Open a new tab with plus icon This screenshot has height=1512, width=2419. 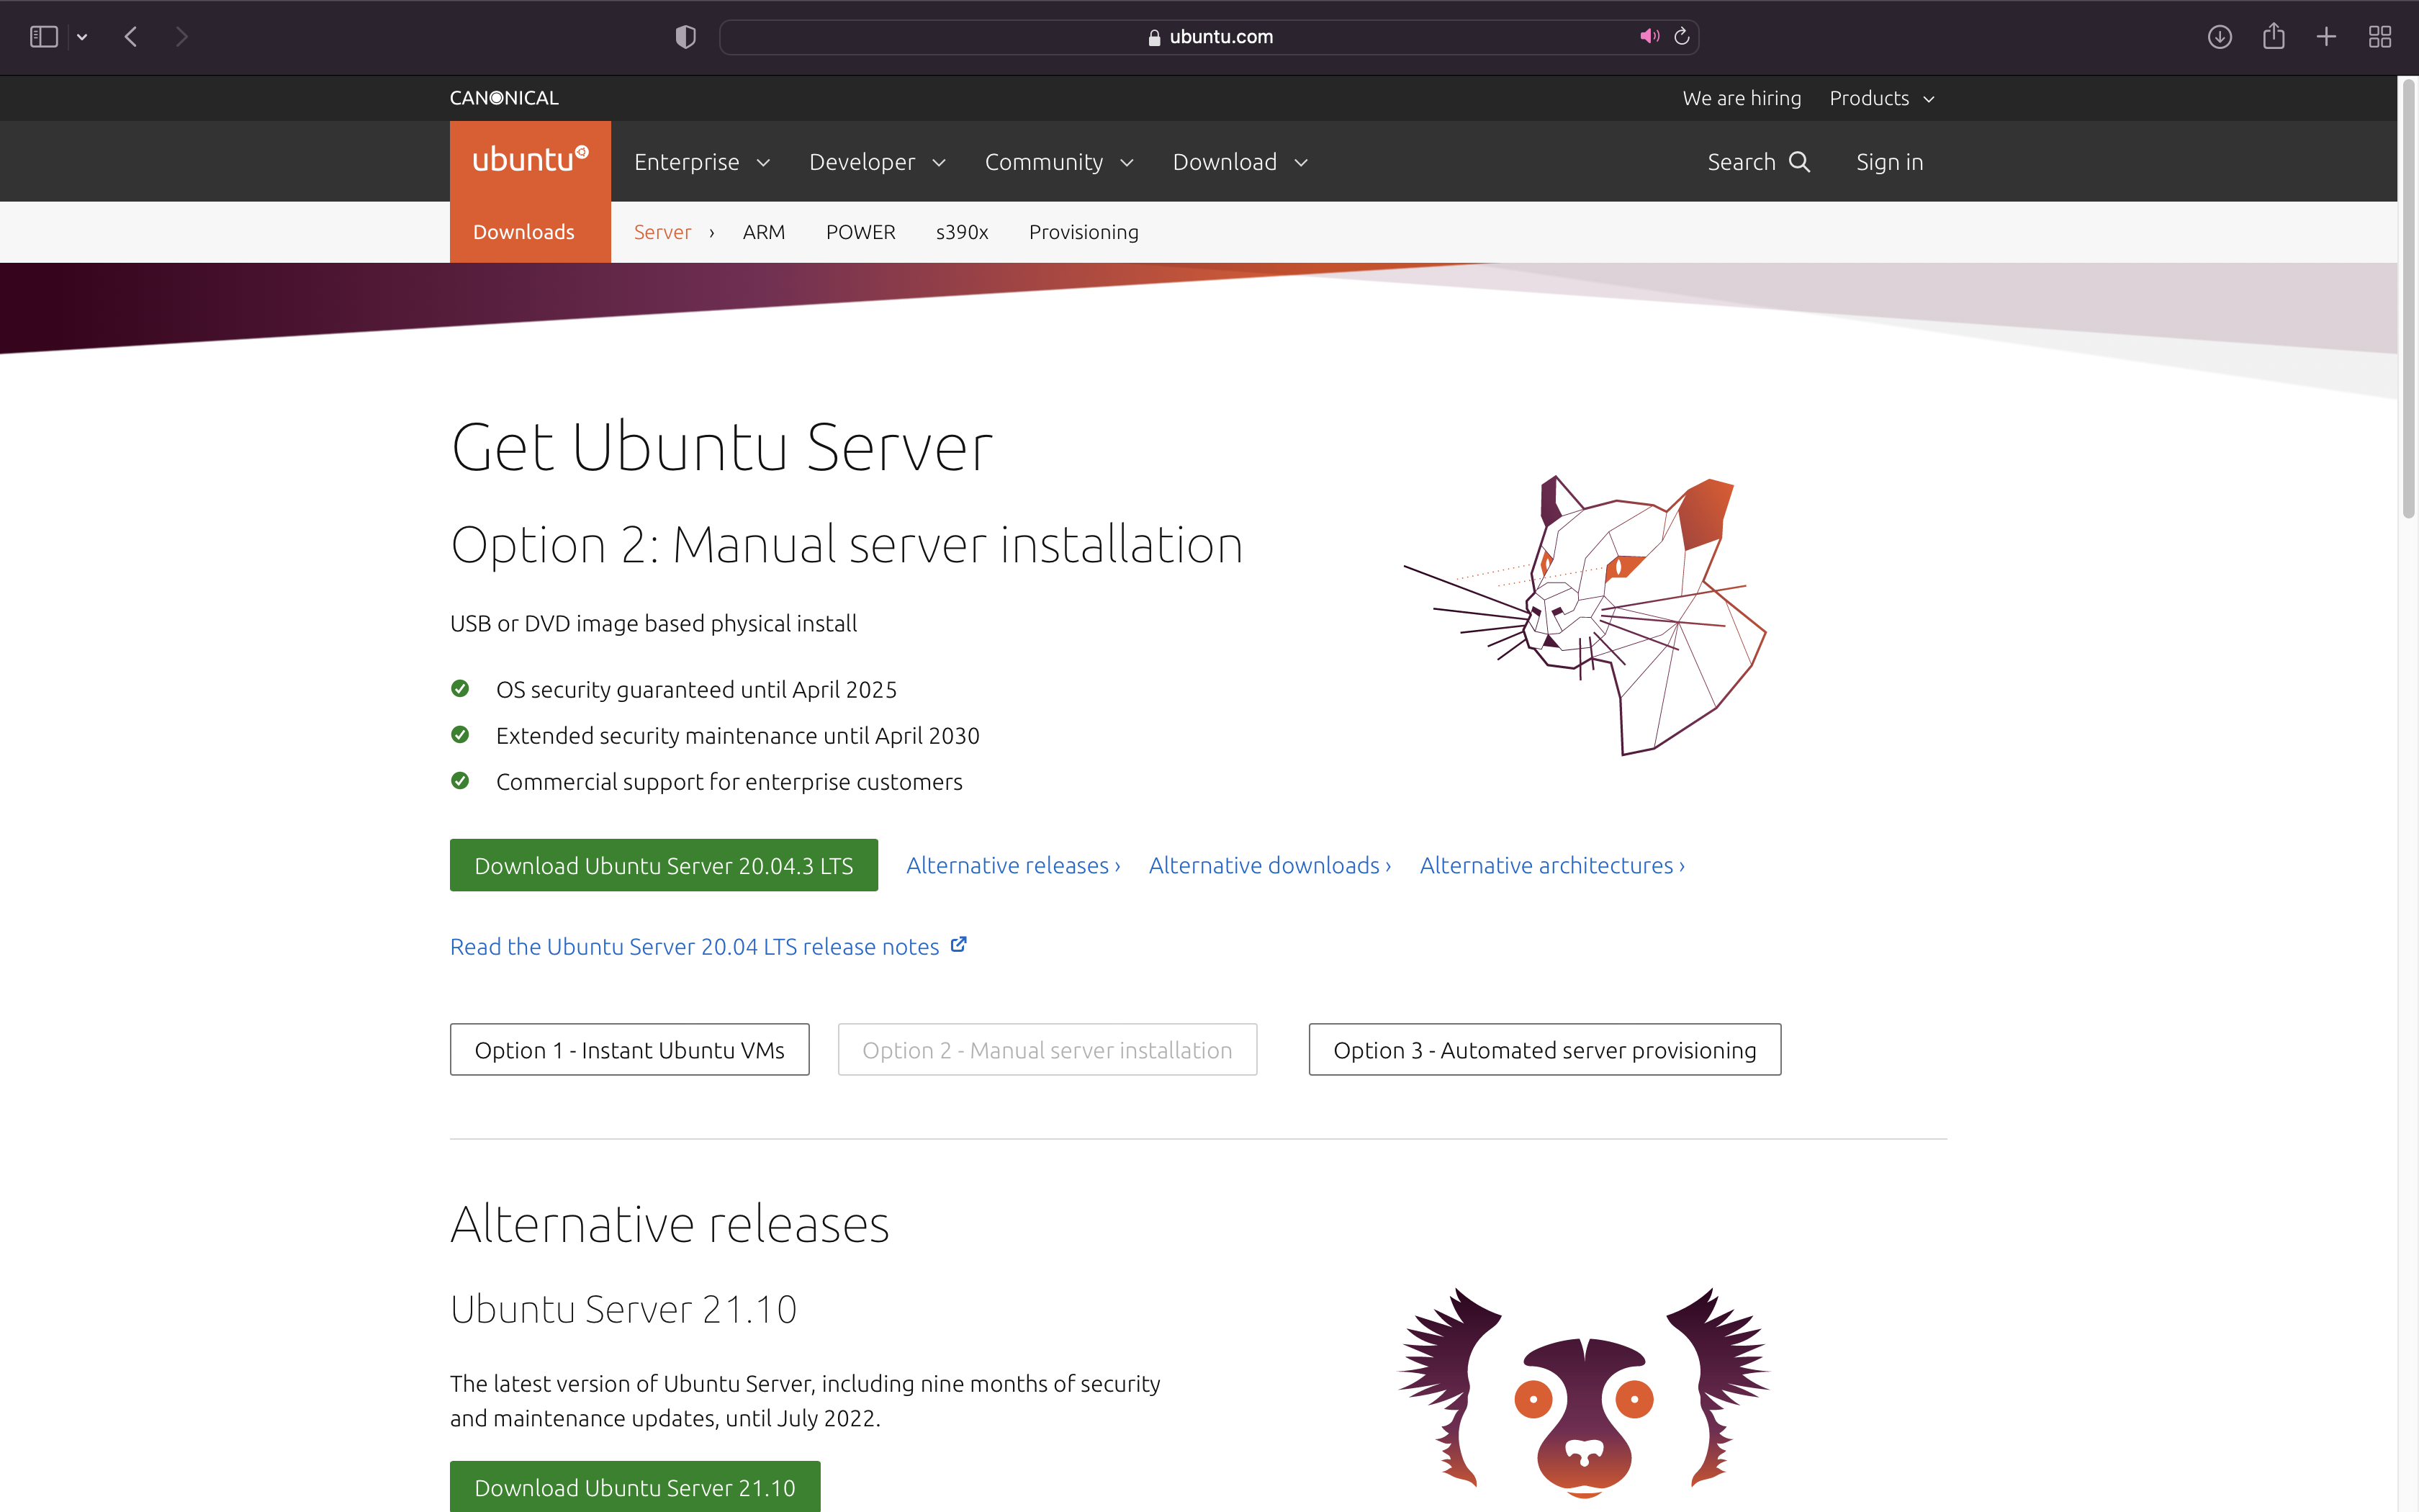(2326, 37)
